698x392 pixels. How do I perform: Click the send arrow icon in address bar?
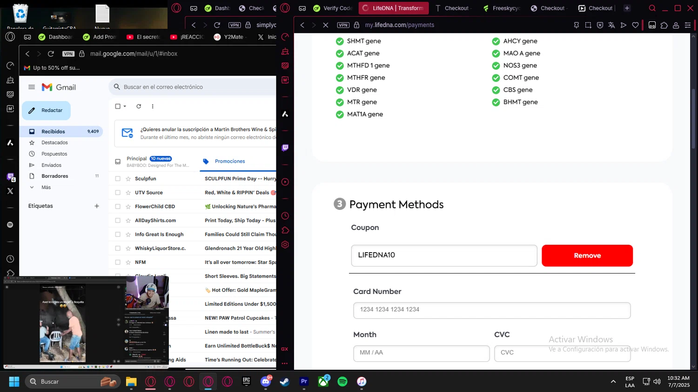[624, 25]
